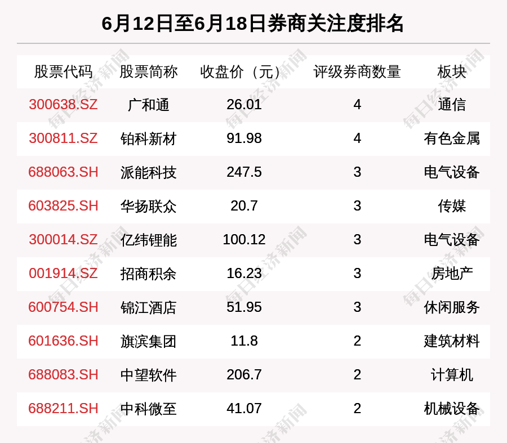Click broker count 3 in 华扬联众 row
The width and height of the screenshot is (507, 443).
pos(357,206)
